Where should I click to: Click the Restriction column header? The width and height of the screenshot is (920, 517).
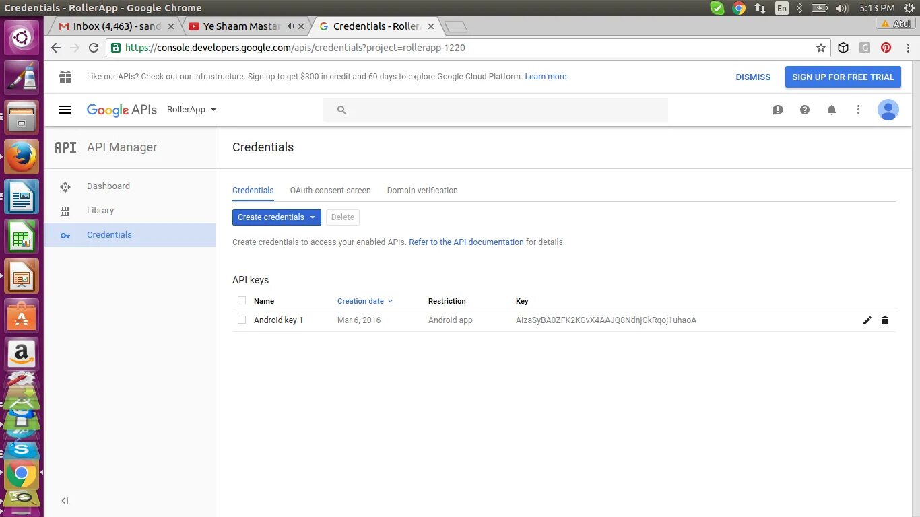[x=447, y=301]
